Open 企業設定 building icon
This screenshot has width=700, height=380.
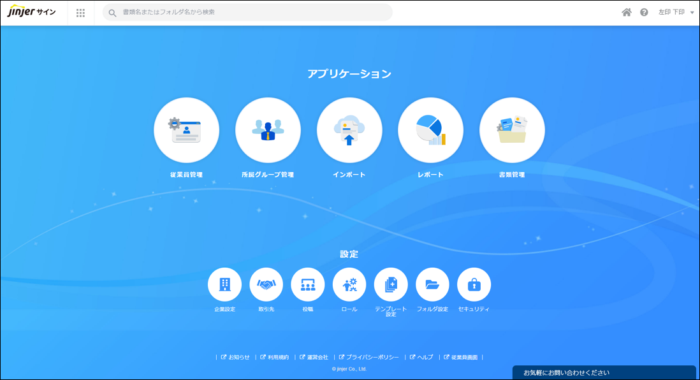pyautogui.click(x=224, y=284)
